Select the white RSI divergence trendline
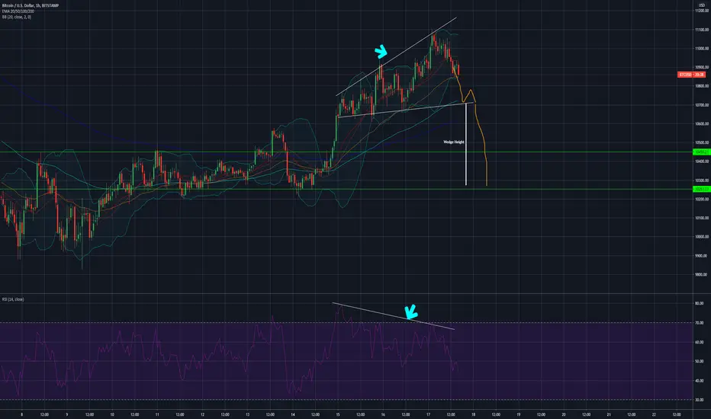The image size is (711, 419). (x=393, y=315)
